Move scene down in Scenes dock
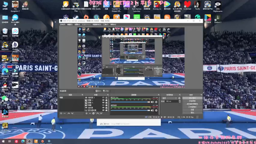This screenshot has height=144, width=256. click(x=72, y=113)
